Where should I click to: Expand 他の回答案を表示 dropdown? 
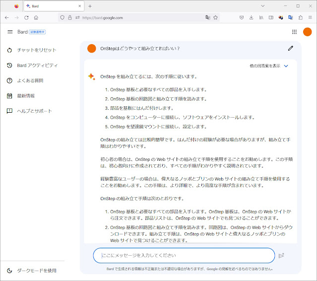coord(269,66)
